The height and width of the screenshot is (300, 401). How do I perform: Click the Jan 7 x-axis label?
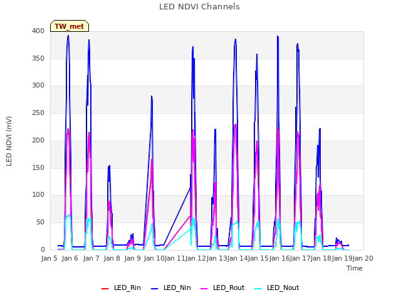(x=91, y=258)
